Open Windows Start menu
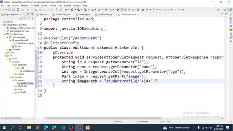Screen dimensions: 233x131 tap(4, 128)
